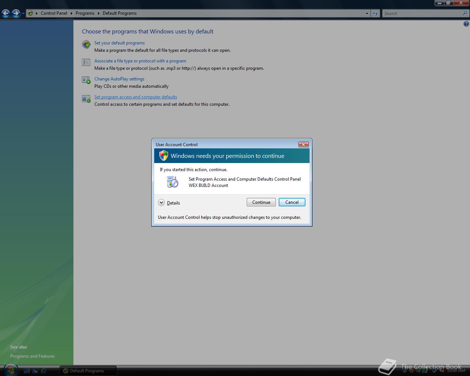Open Set your default programs link
470x376 pixels.
(119, 43)
